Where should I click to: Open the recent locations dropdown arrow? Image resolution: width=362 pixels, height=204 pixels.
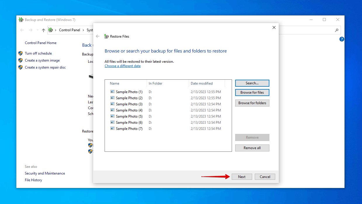click(37, 30)
